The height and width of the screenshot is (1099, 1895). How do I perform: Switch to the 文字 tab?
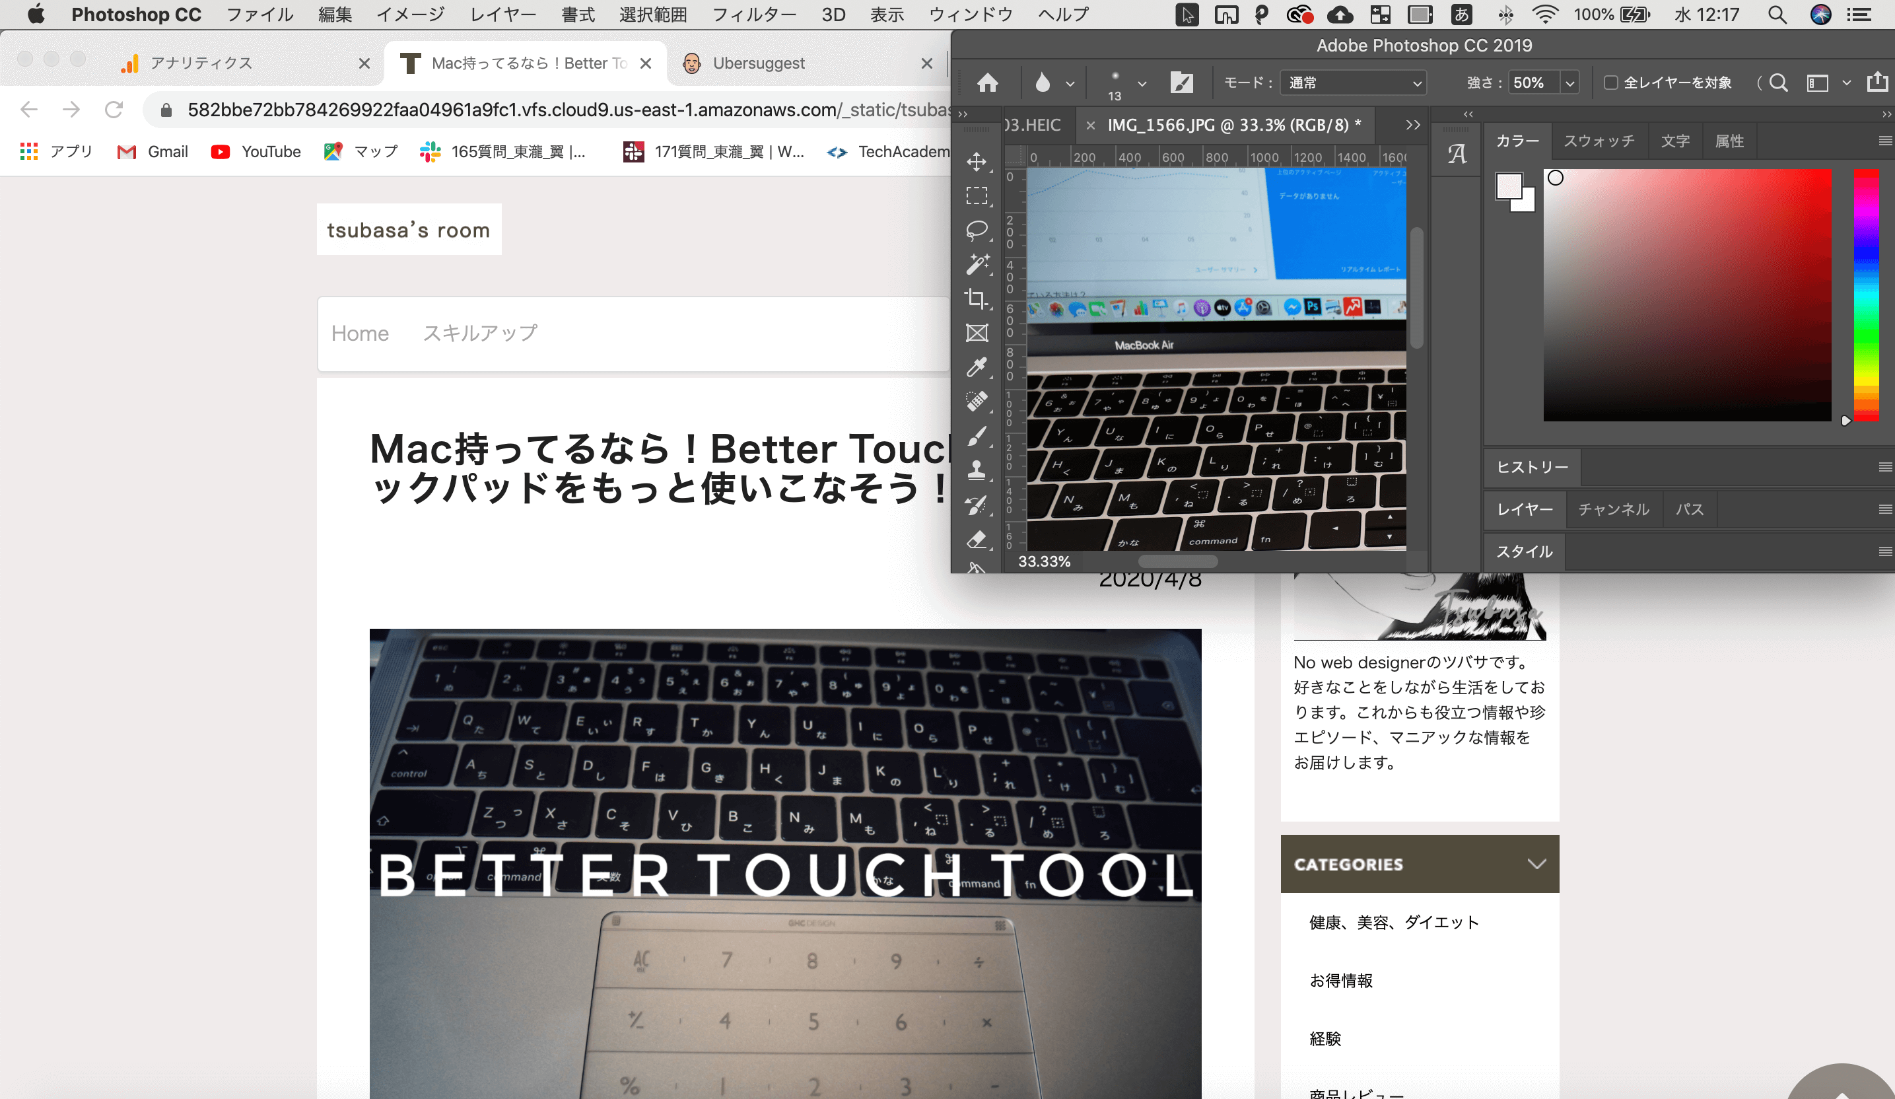point(1674,141)
